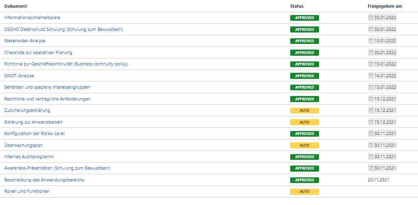This screenshot has width=418, height=205.
Task: Open the Informationssicherheitsziele document
Action: [x=32, y=17]
